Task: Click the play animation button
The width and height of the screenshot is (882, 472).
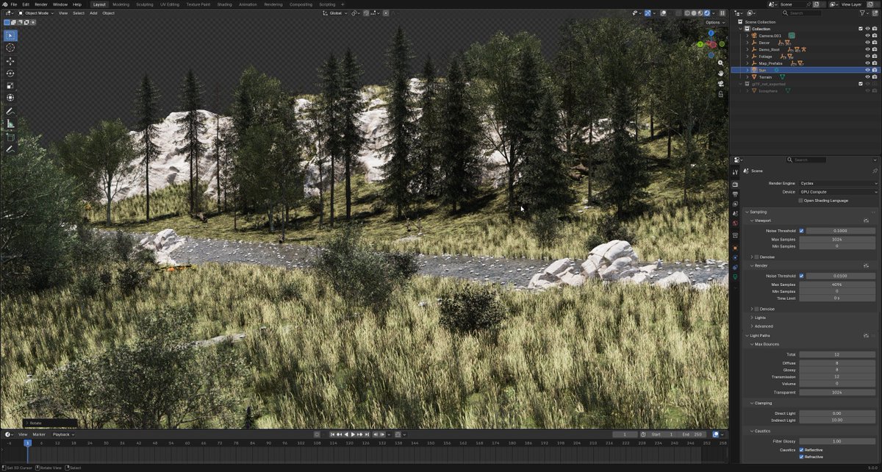Action: pyautogui.click(x=353, y=435)
